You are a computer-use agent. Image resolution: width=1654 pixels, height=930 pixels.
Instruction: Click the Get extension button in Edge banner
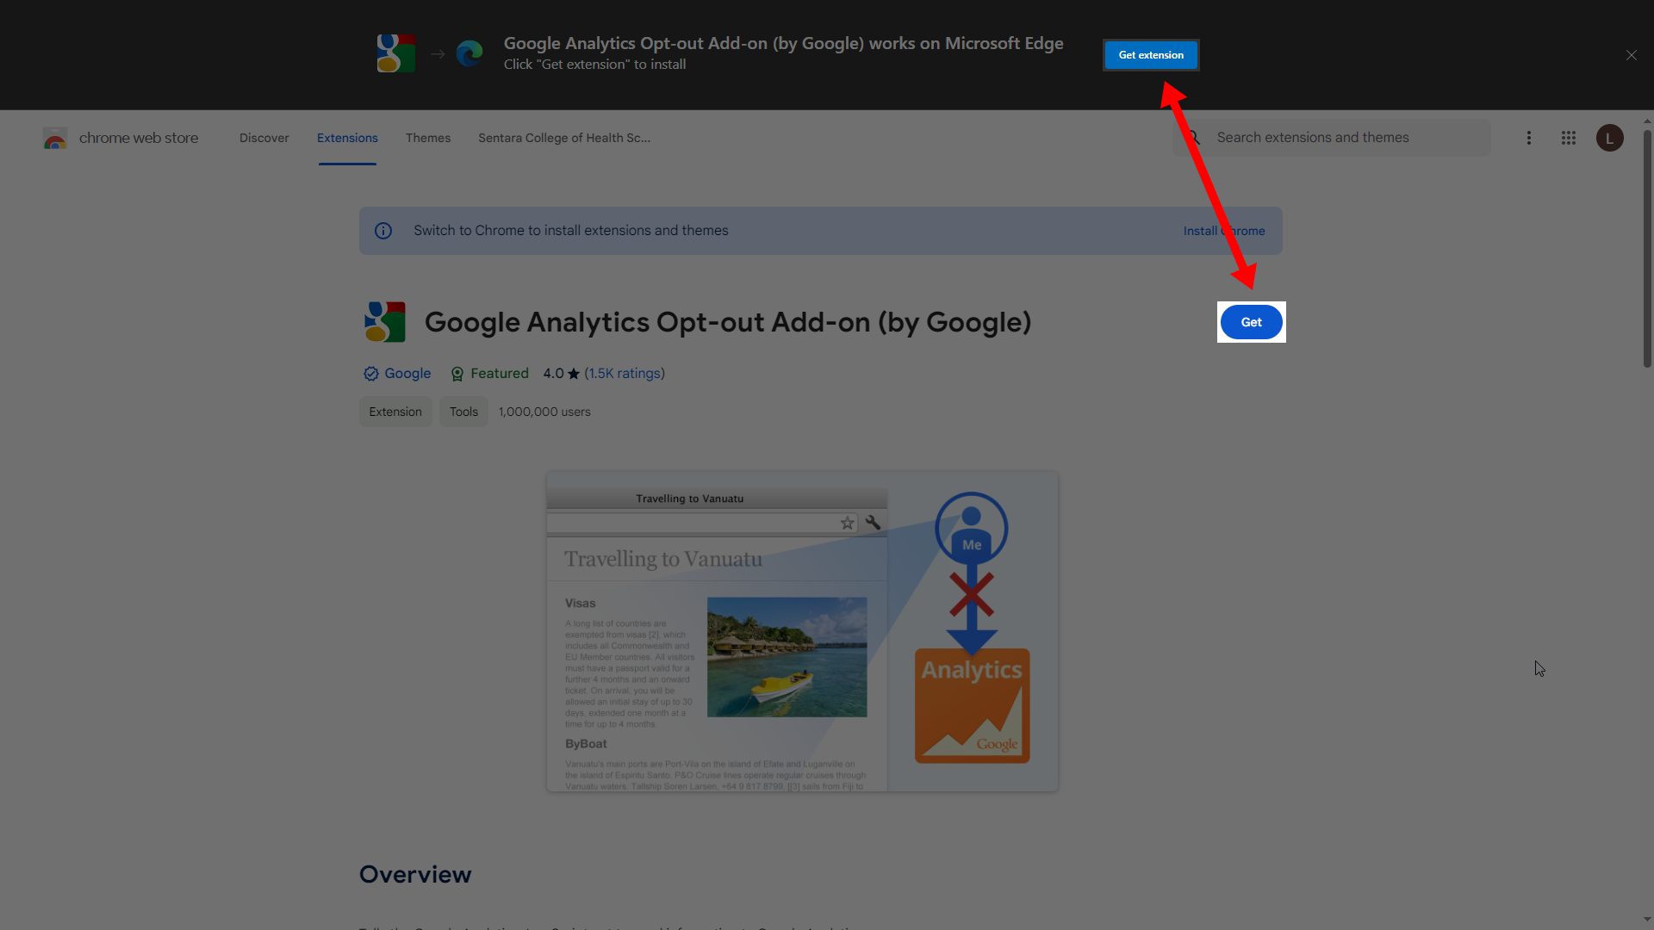[1151, 55]
